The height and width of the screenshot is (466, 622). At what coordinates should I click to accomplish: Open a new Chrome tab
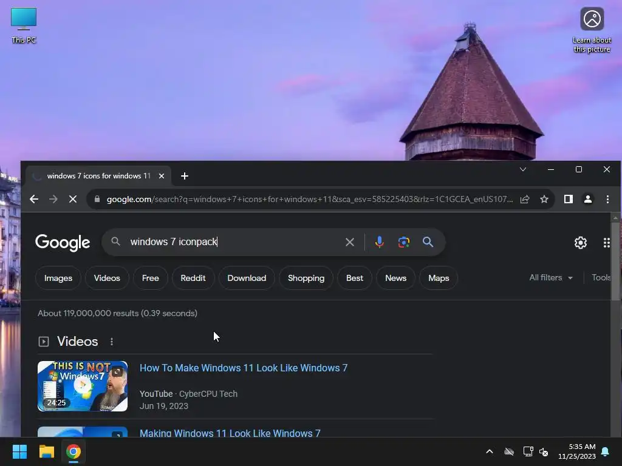click(185, 176)
